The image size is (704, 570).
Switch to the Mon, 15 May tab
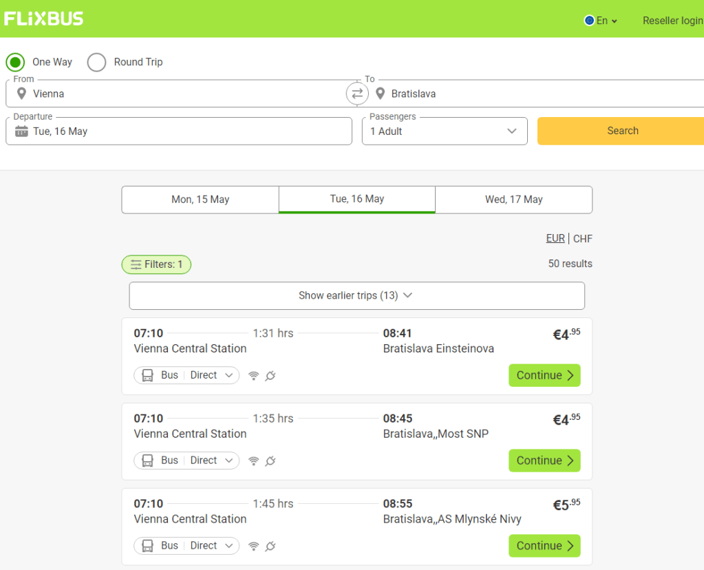coord(200,200)
